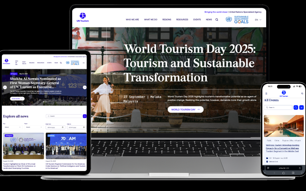The image size is (306, 191).
Task: Open the EN language dropdown on the laptop
Action: pos(258,20)
